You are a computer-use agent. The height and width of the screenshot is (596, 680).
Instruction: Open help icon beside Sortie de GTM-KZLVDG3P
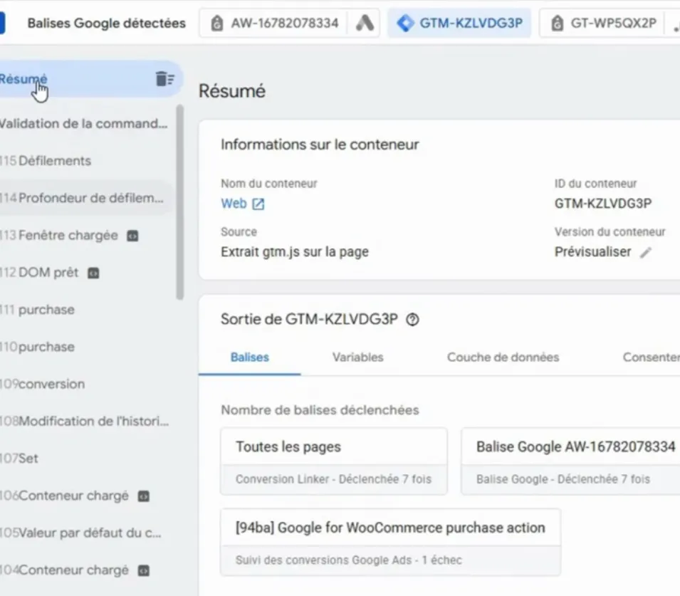point(412,320)
